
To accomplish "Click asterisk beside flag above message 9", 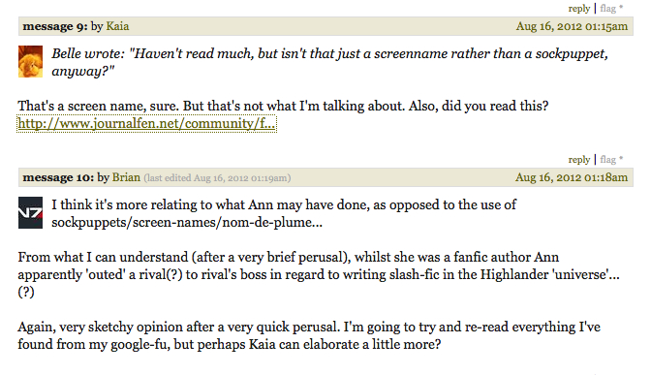I will (x=621, y=7).
